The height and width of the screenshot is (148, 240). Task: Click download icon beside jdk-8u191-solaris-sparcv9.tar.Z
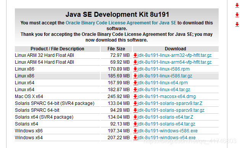[135, 103]
